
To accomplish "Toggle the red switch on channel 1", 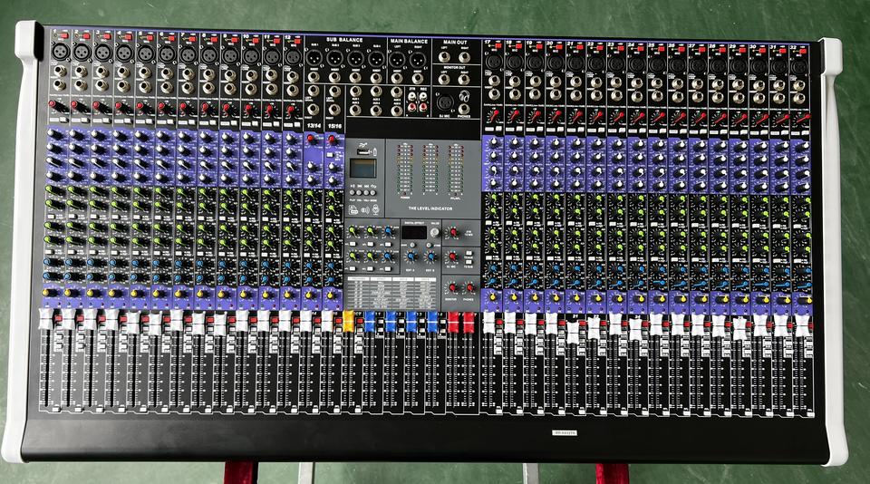I will [65, 35].
